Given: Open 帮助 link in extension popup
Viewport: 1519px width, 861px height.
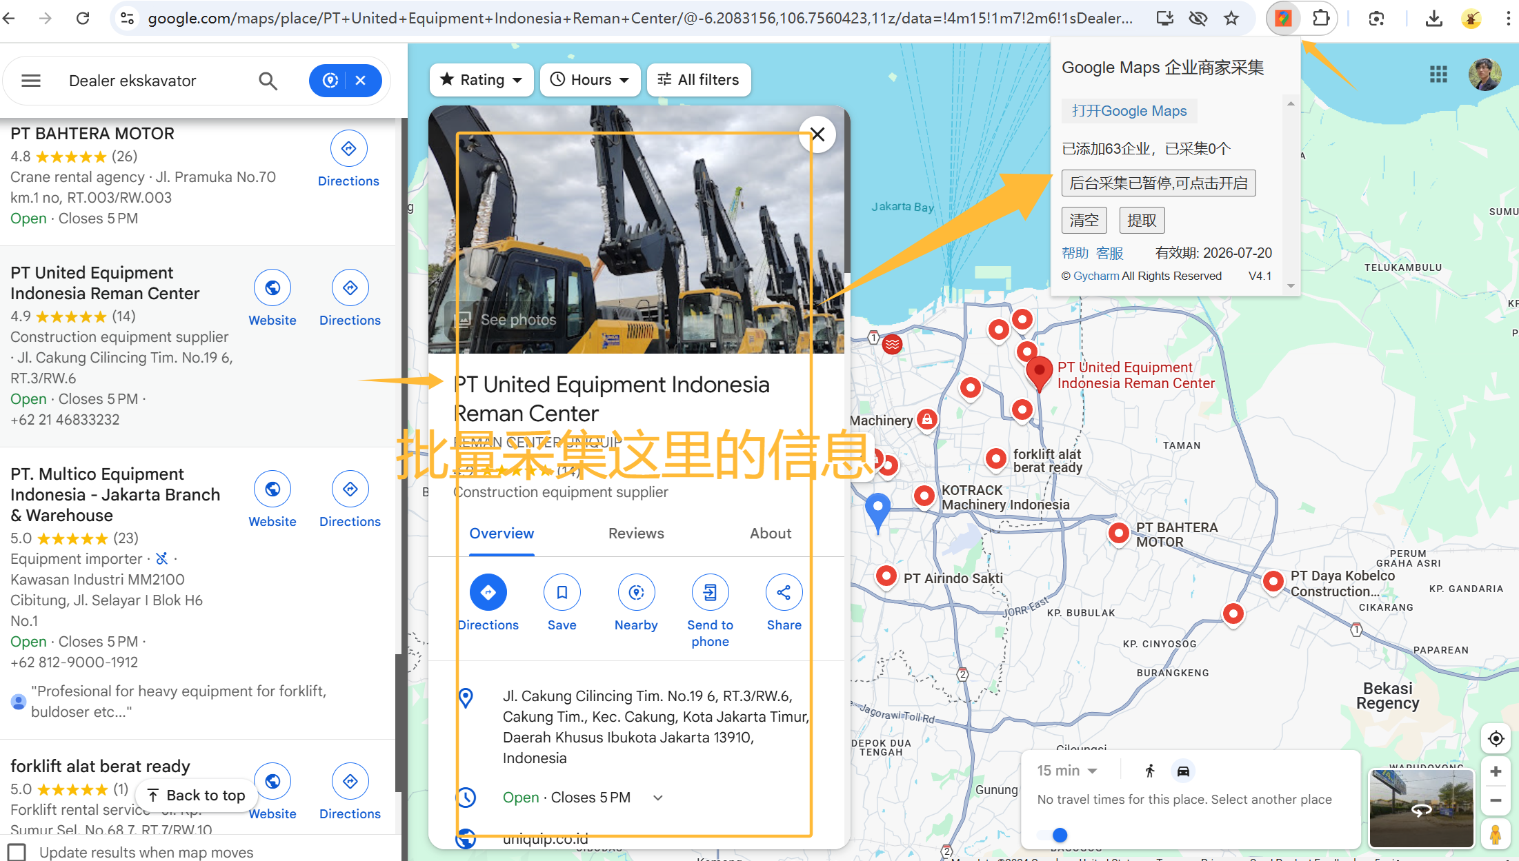Looking at the screenshot, I should coord(1075,253).
